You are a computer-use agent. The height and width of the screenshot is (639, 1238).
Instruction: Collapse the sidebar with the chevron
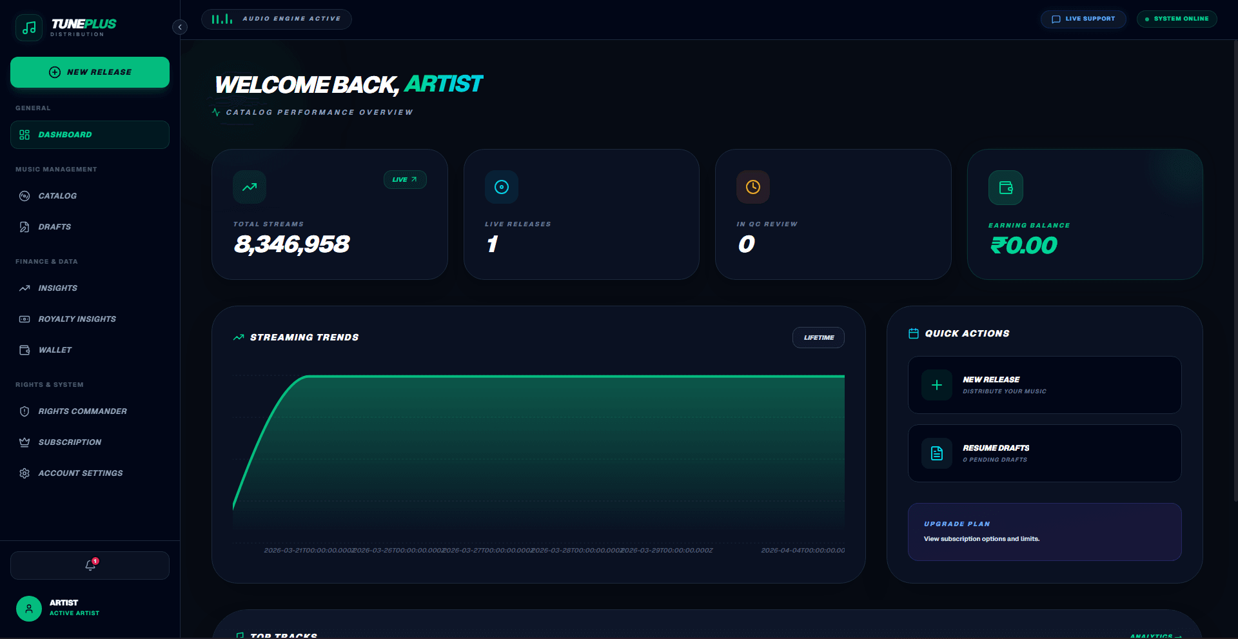(x=180, y=27)
